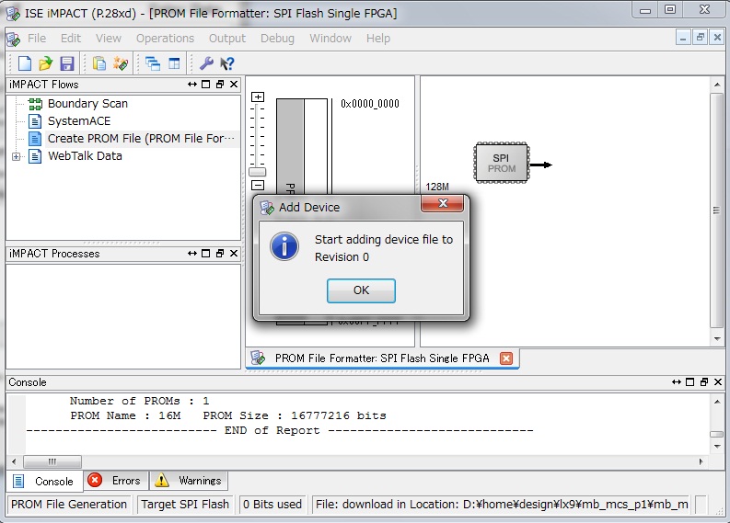Minimize the inner document window
Image resolution: width=730 pixels, height=523 pixels.
tap(683, 37)
